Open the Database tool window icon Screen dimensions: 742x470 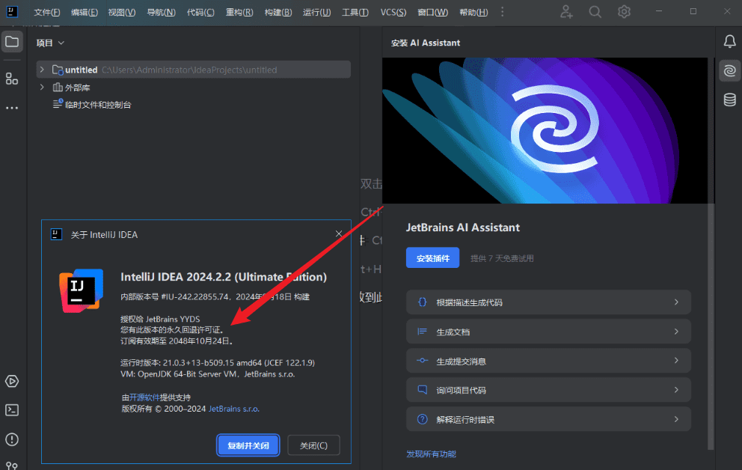(730, 100)
